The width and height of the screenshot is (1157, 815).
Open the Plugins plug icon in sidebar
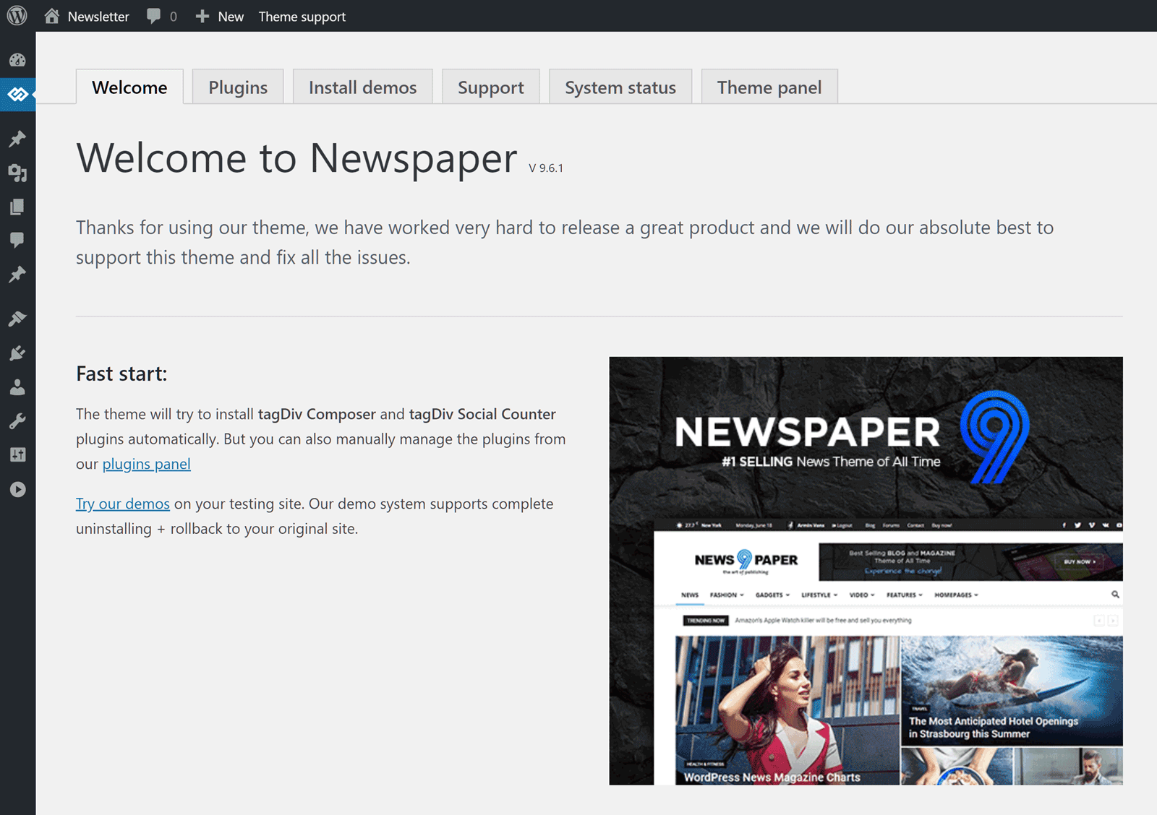(x=17, y=353)
